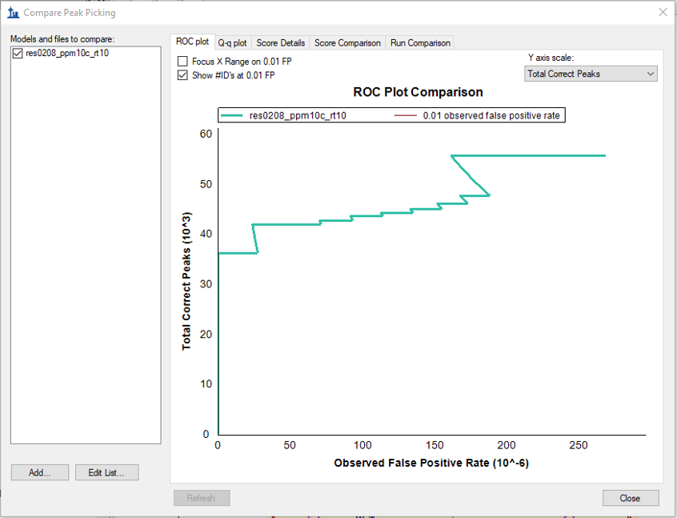Go to the Run Comparison tab
The width and height of the screenshot is (677, 518).
tap(420, 43)
